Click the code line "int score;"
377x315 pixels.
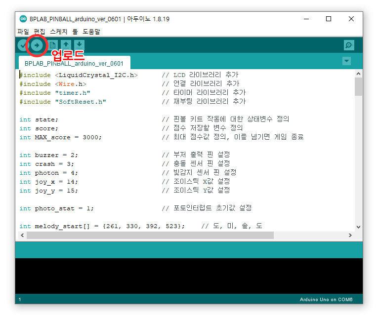[x=39, y=128]
